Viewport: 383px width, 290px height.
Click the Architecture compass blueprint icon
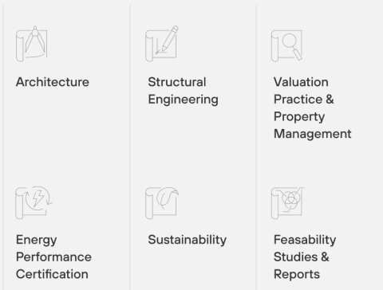(31, 44)
